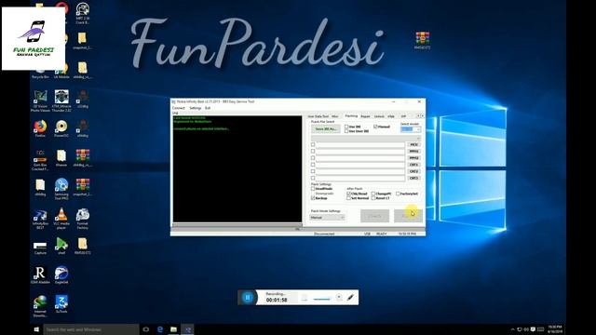Image resolution: width=596 pixels, height=335 pixels.
Task: Expand the long flash file dropdown
Action: point(366,139)
